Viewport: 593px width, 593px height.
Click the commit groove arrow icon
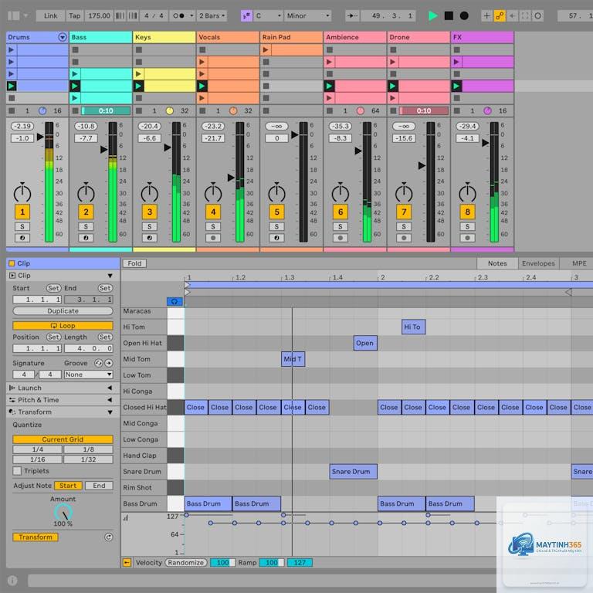click(x=109, y=363)
